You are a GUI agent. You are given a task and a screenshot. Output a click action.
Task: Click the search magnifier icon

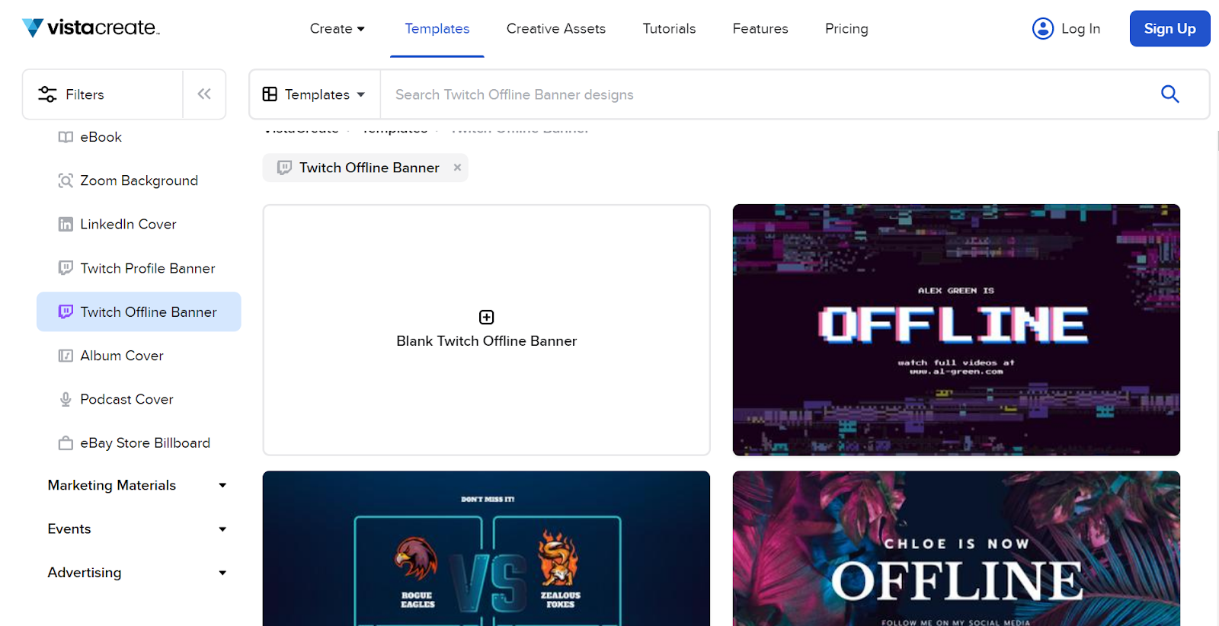(1169, 94)
